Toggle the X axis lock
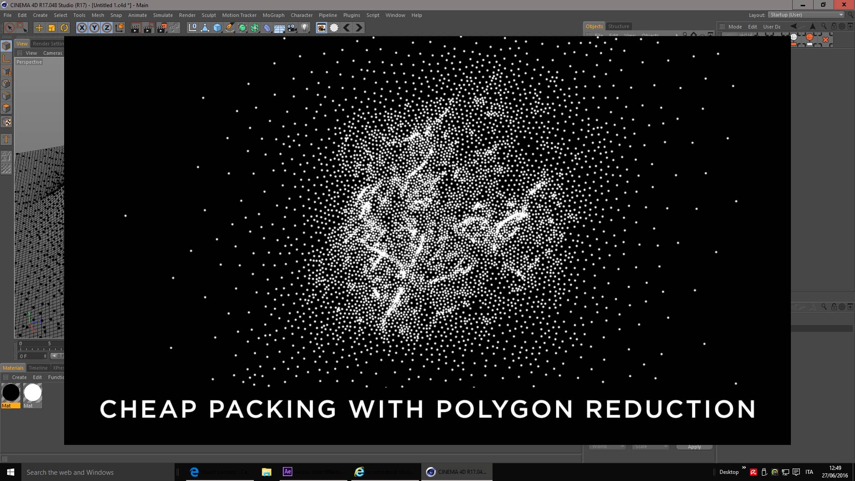The width and height of the screenshot is (855, 481). [x=81, y=27]
